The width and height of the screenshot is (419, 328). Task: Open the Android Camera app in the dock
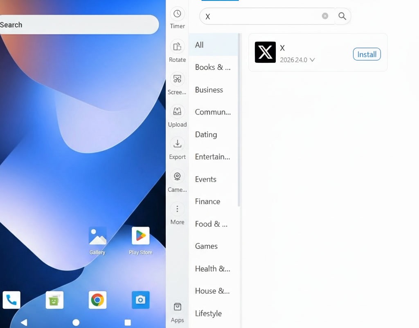(141, 300)
